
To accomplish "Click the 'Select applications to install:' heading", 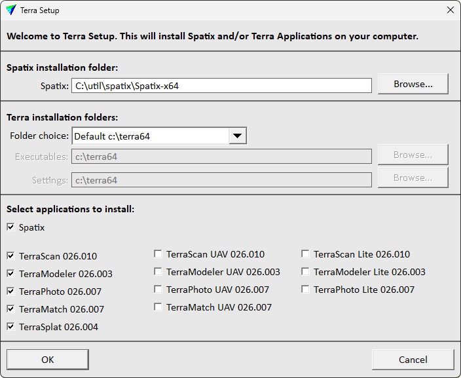I will 70,209.
